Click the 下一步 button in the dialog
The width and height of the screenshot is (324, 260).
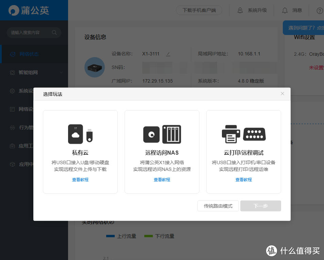pyautogui.click(x=260, y=206)
